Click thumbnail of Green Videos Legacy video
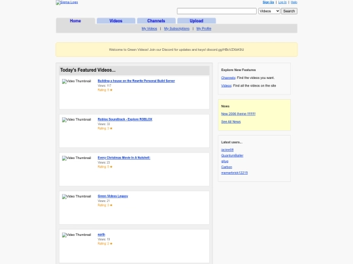Image resolution: width=353 pixels, height=264 pixels. point(76,196)
